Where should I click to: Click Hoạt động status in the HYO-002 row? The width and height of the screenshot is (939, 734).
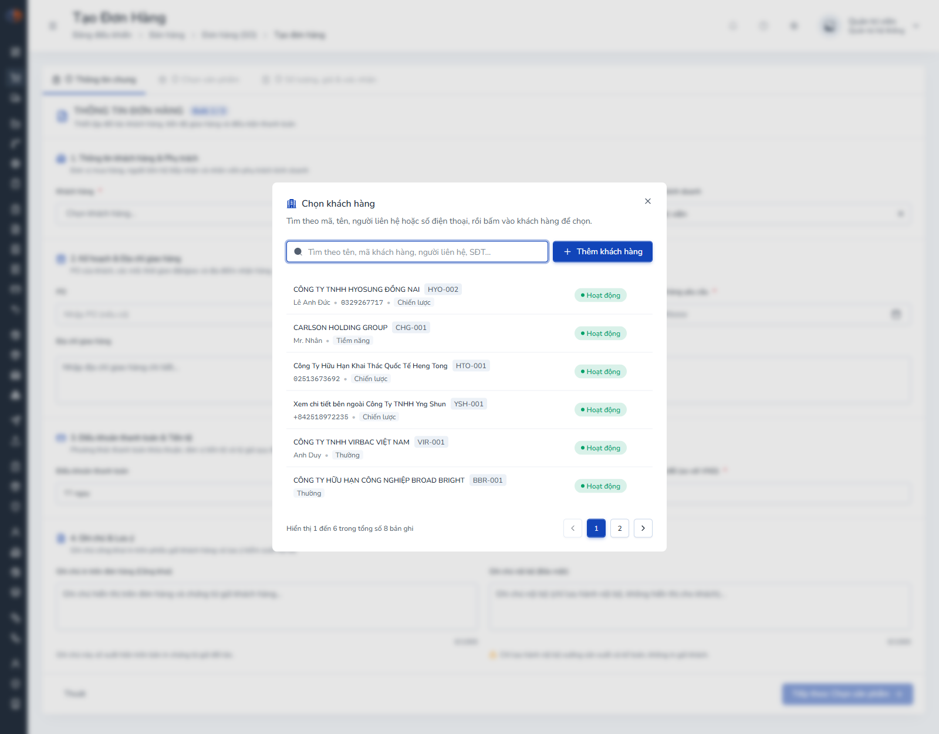point(600,295)
